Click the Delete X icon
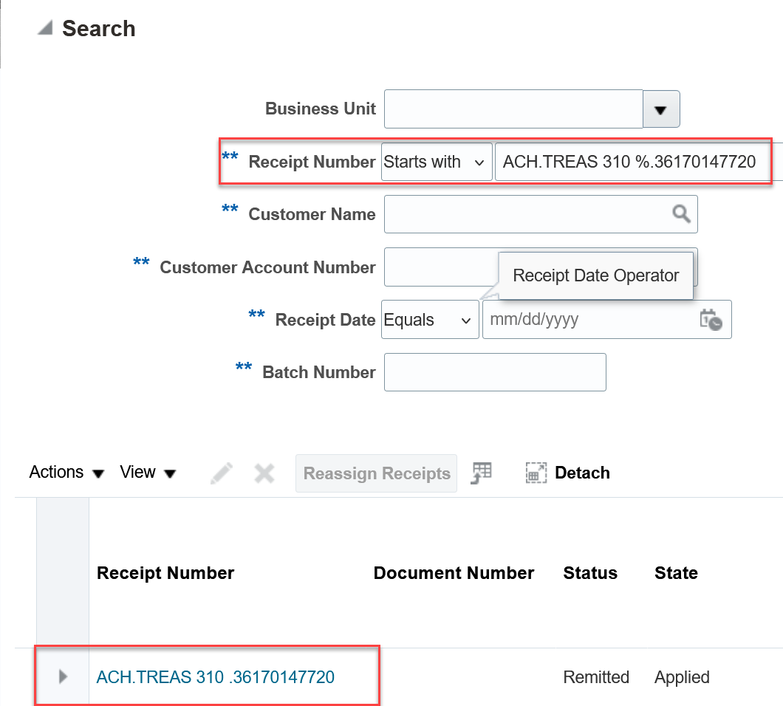 264,473
